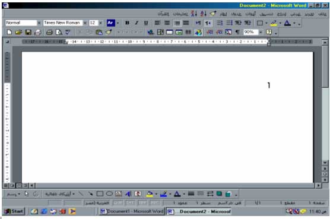
Task: Click the Windows Start button
Action: [x=14, y=211]
